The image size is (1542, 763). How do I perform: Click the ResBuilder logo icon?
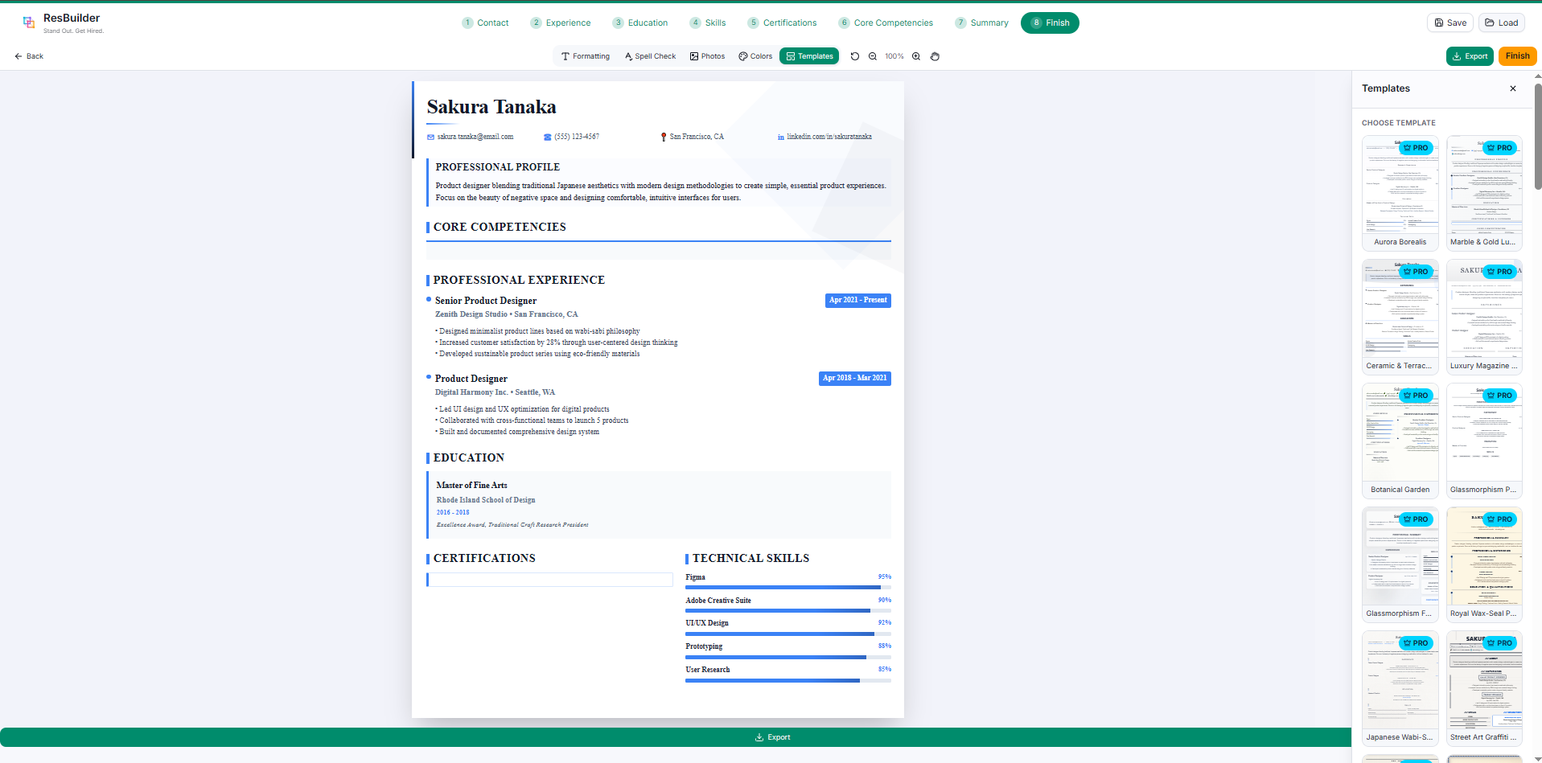coord(29,23)
